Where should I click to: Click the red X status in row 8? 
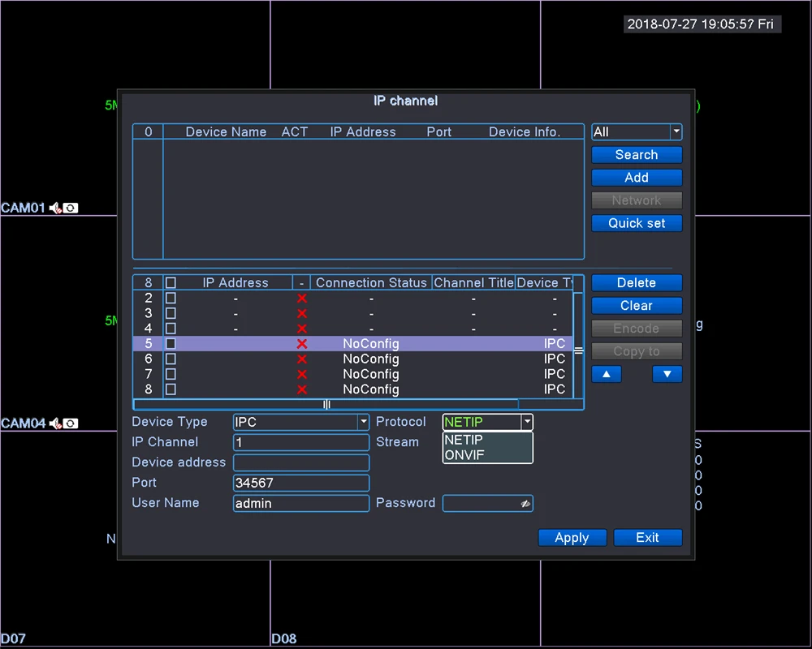[302, 389]
